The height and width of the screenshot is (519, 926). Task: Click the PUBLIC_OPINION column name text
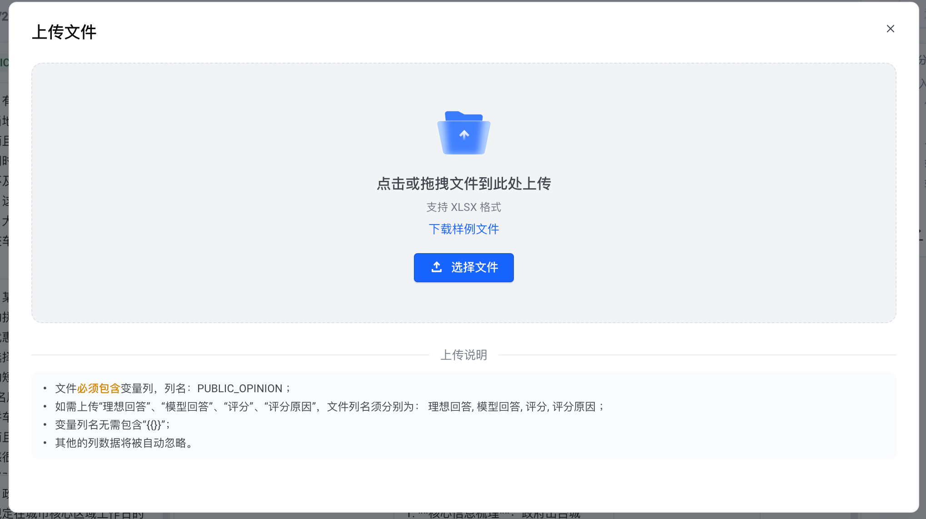click(239, 389)
